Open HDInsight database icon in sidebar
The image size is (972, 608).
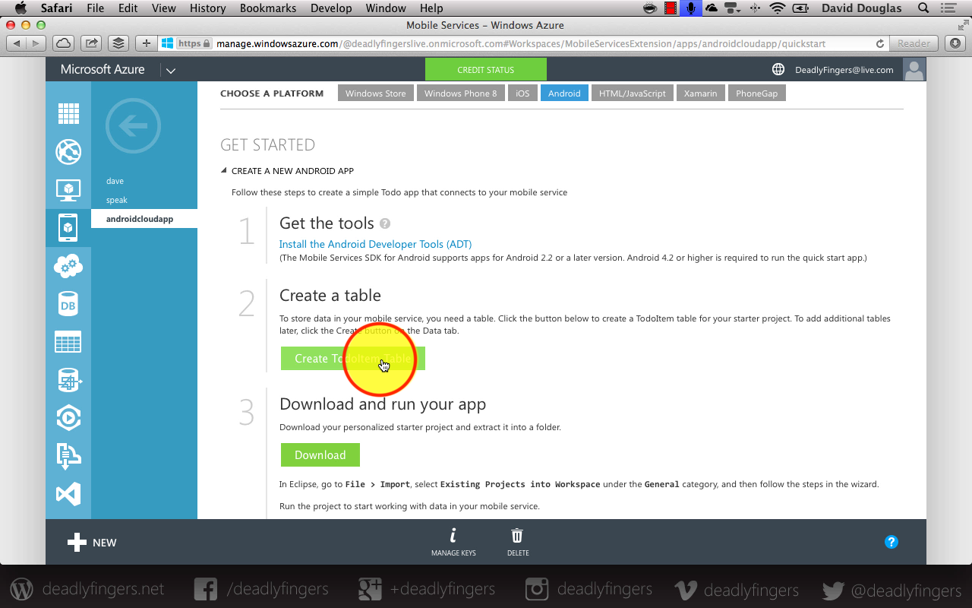pyautogui.click(x=68, y=380)
